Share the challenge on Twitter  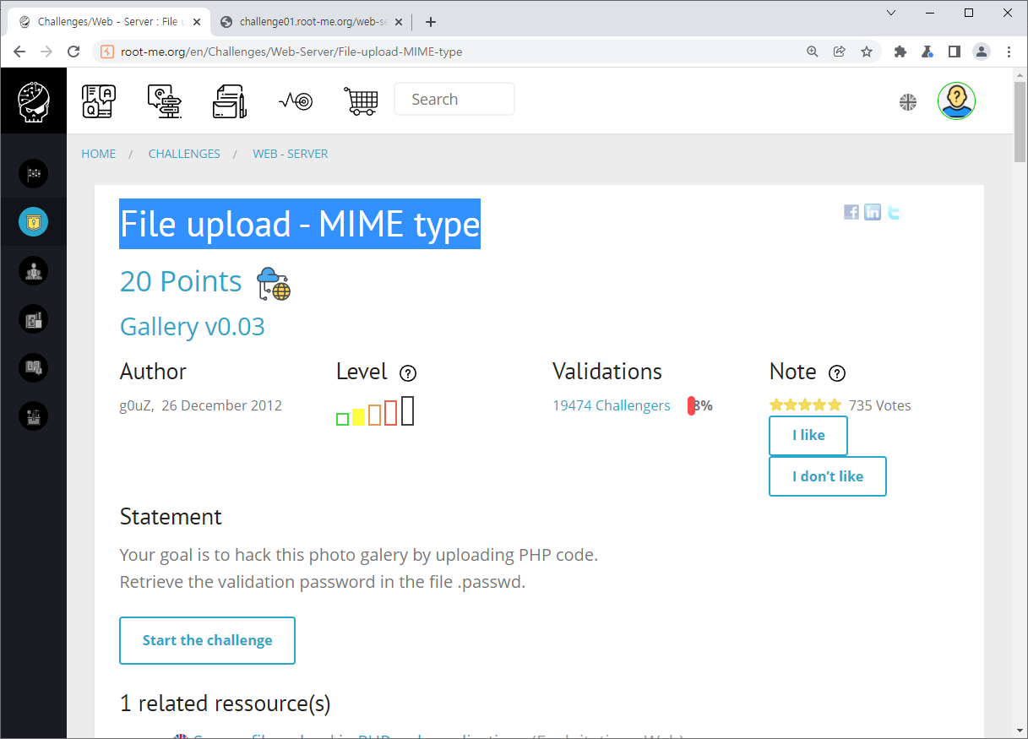pyautogui.click(x=894, y=212)
